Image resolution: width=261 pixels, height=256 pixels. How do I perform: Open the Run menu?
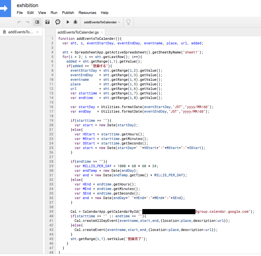click(x=54, y=13)
